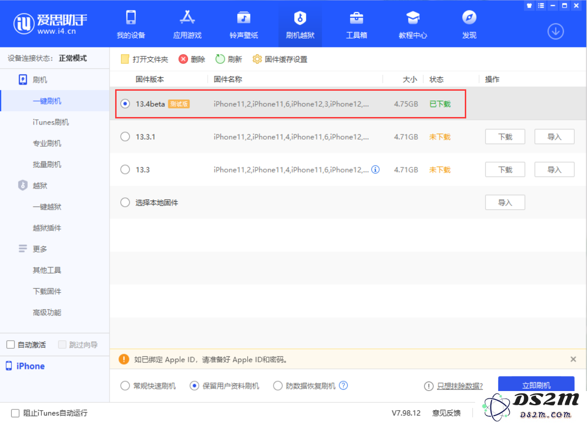The height and width of the screenshot is (423, 587).
Task: Select the 选择本地固件 radio button
Action: tap(125, 203)
